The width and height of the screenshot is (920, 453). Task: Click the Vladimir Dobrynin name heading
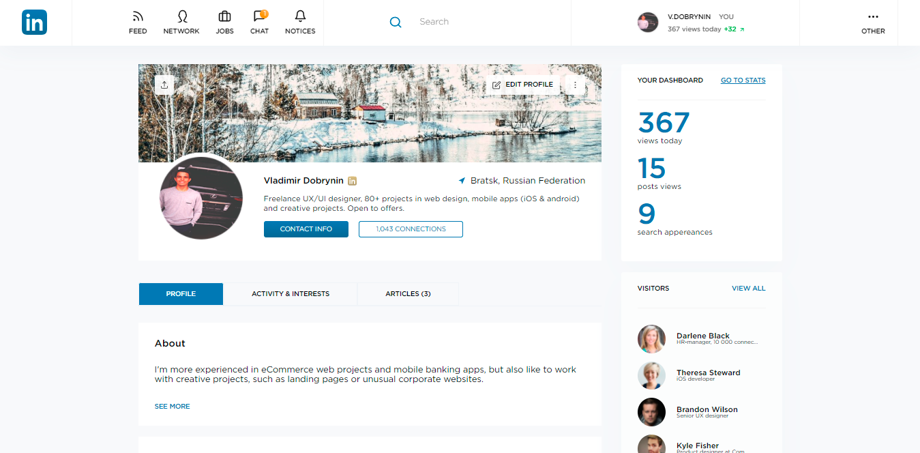click(303, 181)
